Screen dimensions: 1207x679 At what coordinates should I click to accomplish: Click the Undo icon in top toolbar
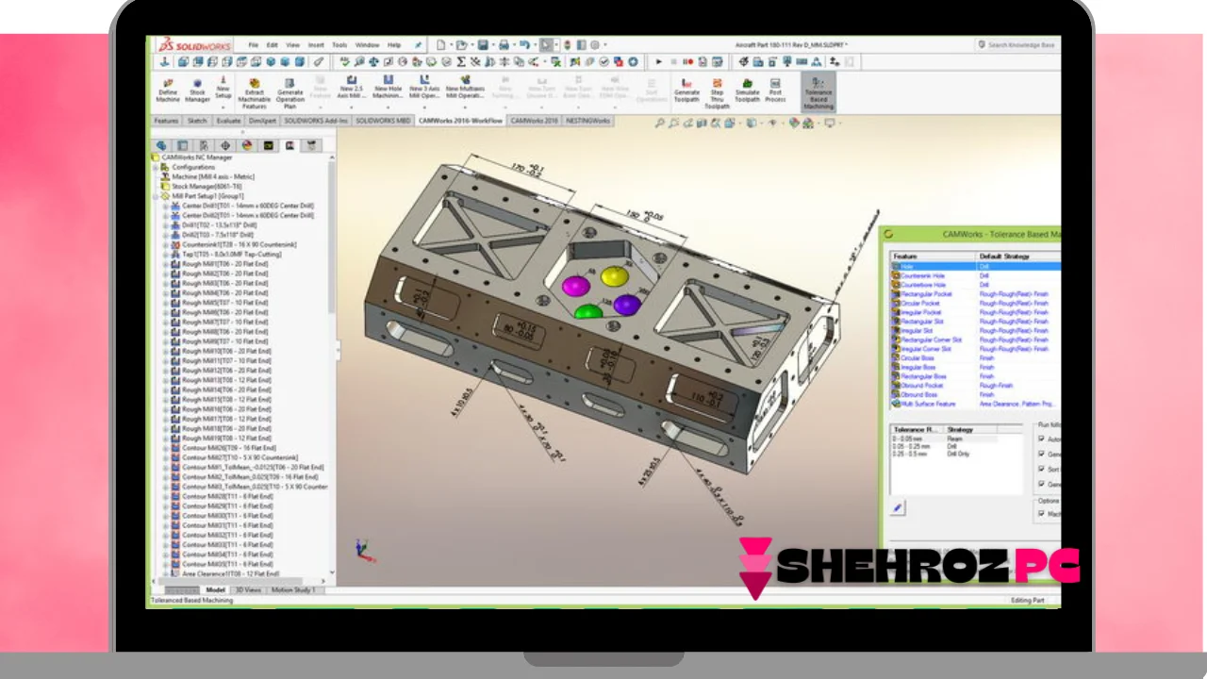pos(525,44)
